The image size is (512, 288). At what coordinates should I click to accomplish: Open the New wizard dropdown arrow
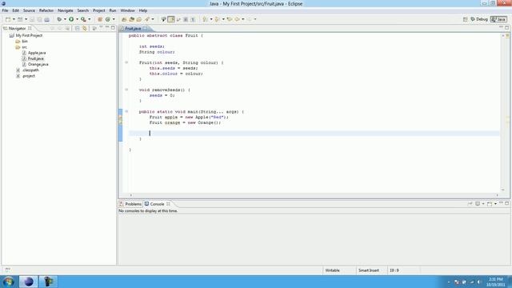click(x=14, y=19)
